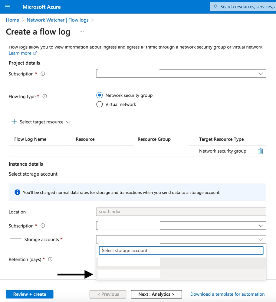Click Next : Analytics button

coord(156,294)
